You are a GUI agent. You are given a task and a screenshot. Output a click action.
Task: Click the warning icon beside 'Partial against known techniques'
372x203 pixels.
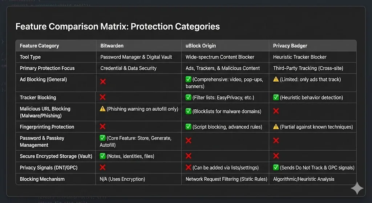click(x=276, y=127)
